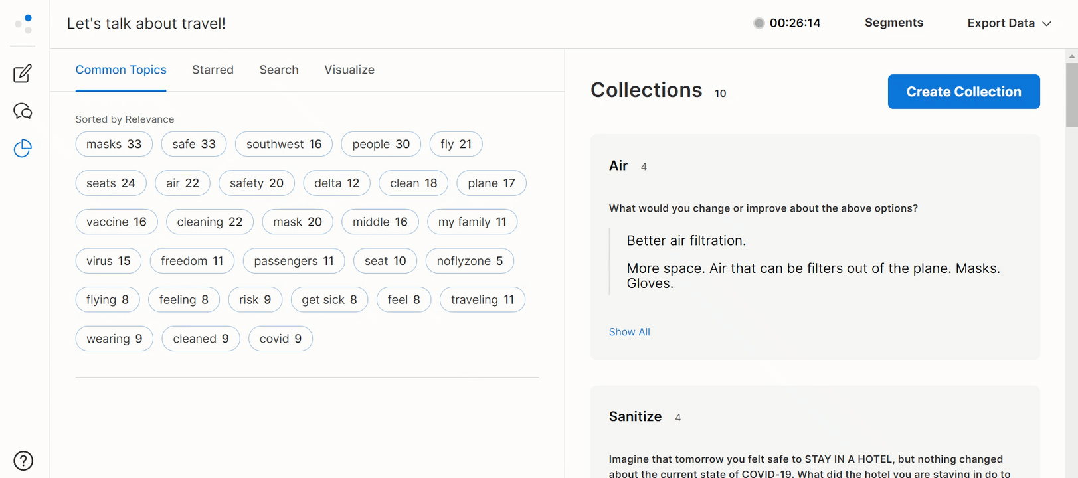Select the people 30 topic chip

tap(381, 144)
